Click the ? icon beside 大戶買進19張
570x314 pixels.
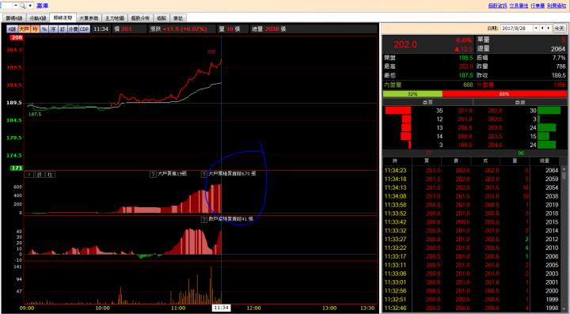pos(153,175)
